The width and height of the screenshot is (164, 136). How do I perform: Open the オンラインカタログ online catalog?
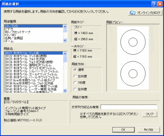[145, 13]
